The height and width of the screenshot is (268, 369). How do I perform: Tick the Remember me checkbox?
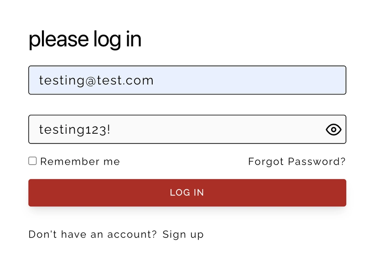coord(32,161)
